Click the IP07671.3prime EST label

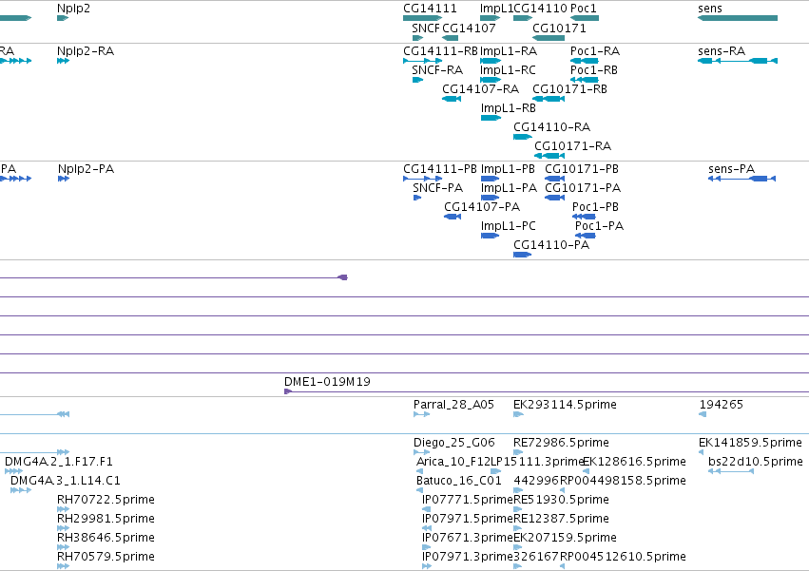pyautogui.click(x=468, y=538)
